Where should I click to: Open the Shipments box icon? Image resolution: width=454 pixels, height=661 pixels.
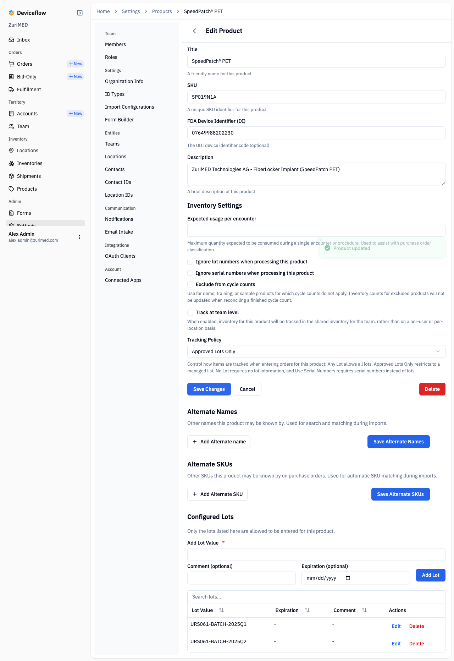[x=11, y=176]
